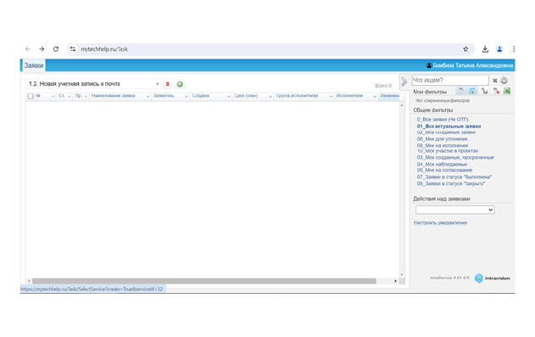Bookmark the page with the star icon

tap(465, 49)
